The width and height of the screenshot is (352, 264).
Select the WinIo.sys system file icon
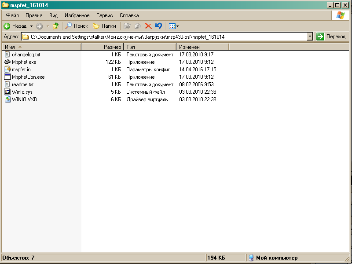(x=7, y=92)
